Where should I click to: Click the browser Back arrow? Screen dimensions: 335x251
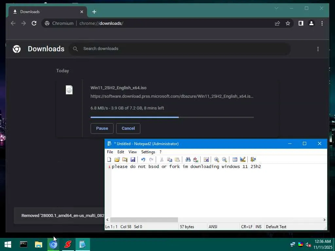point(13,23)
